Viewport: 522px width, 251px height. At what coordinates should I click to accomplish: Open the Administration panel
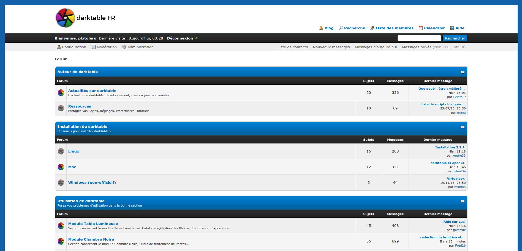(140, 47)
